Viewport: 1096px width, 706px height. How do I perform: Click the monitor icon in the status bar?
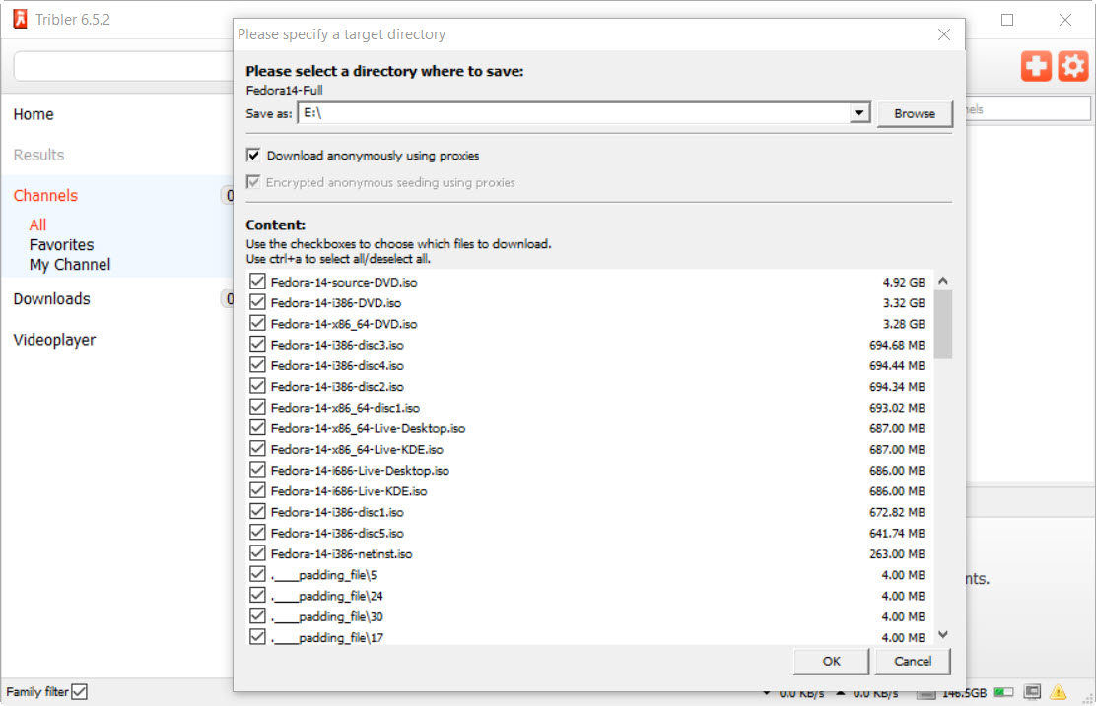click(1032, 692)
